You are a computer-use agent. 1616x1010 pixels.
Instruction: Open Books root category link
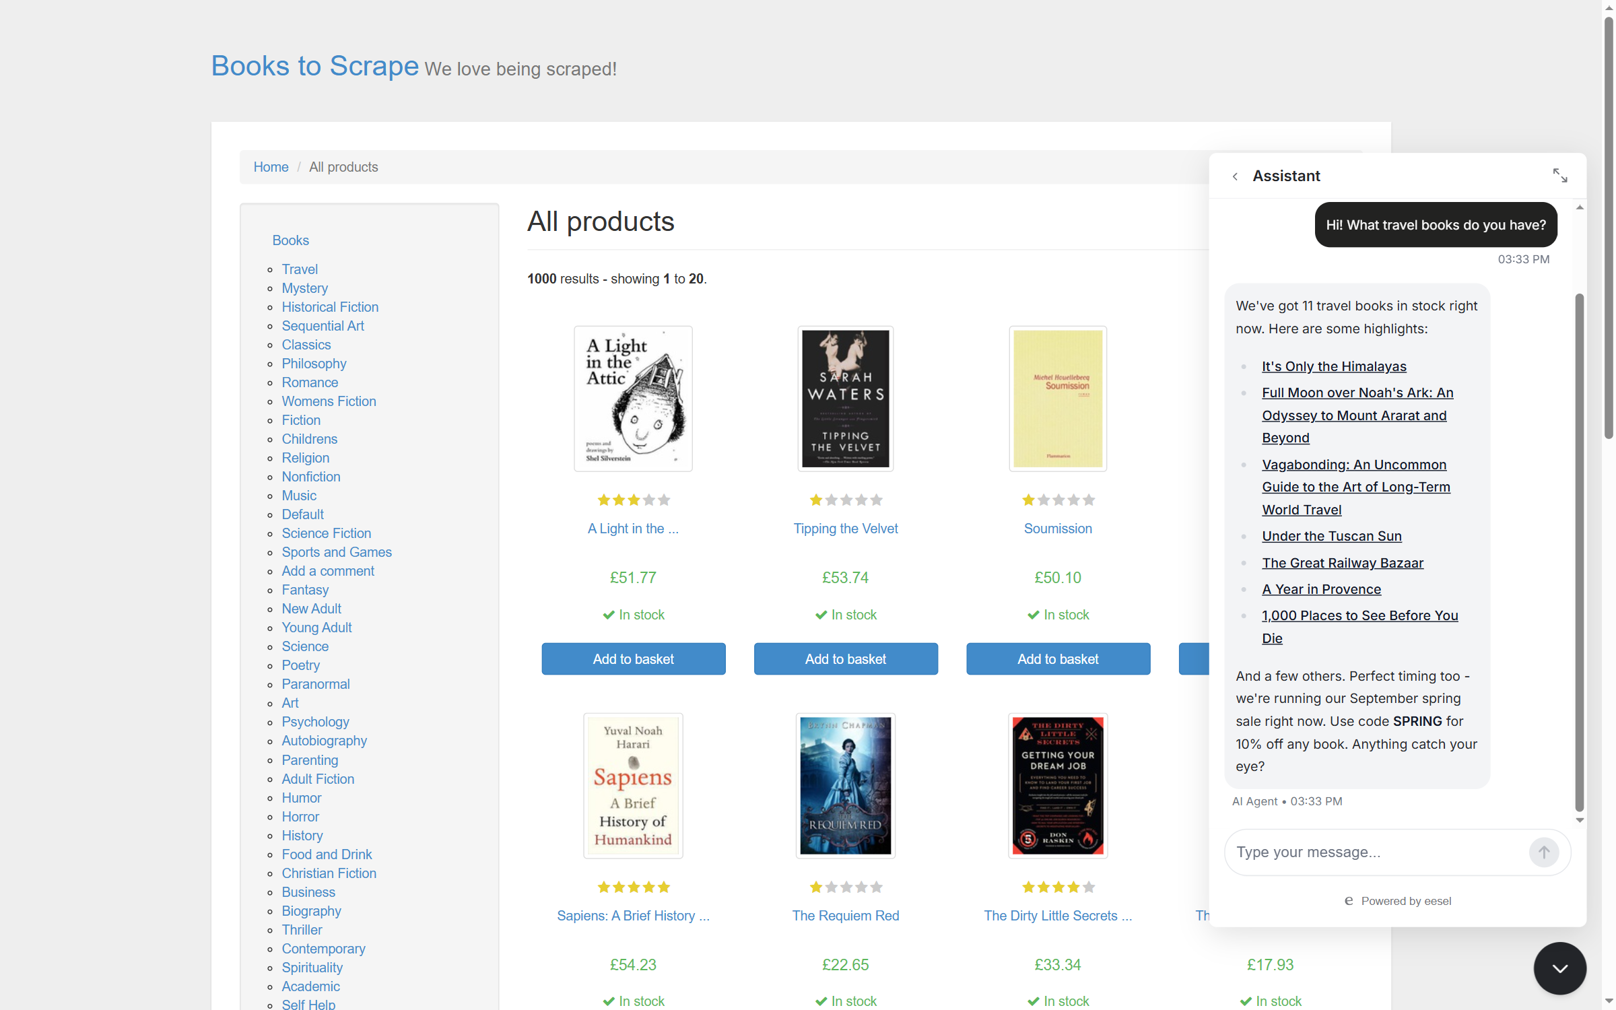[290, 240]
